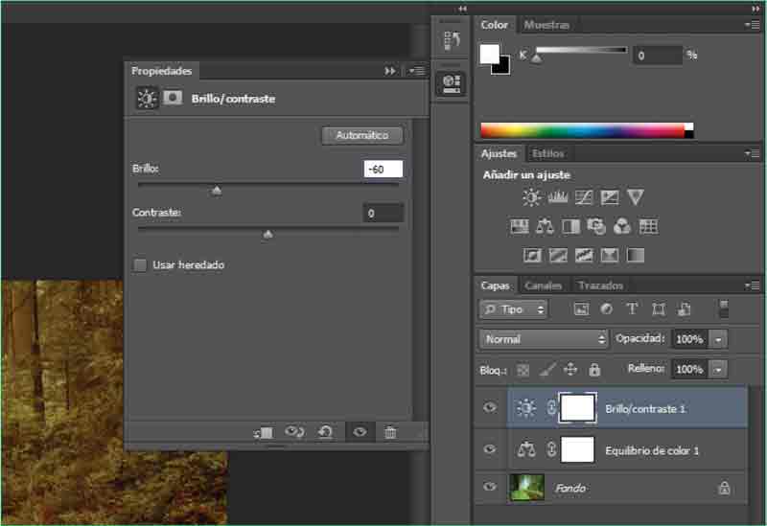Switch to the Muestras tab

(x=546, y=25)
